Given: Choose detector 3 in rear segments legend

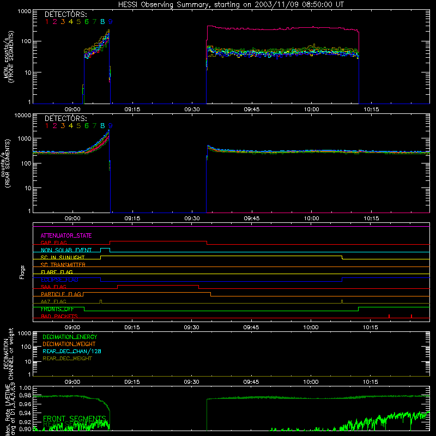Looking at the screenshot, I should (x=63, y=126).
